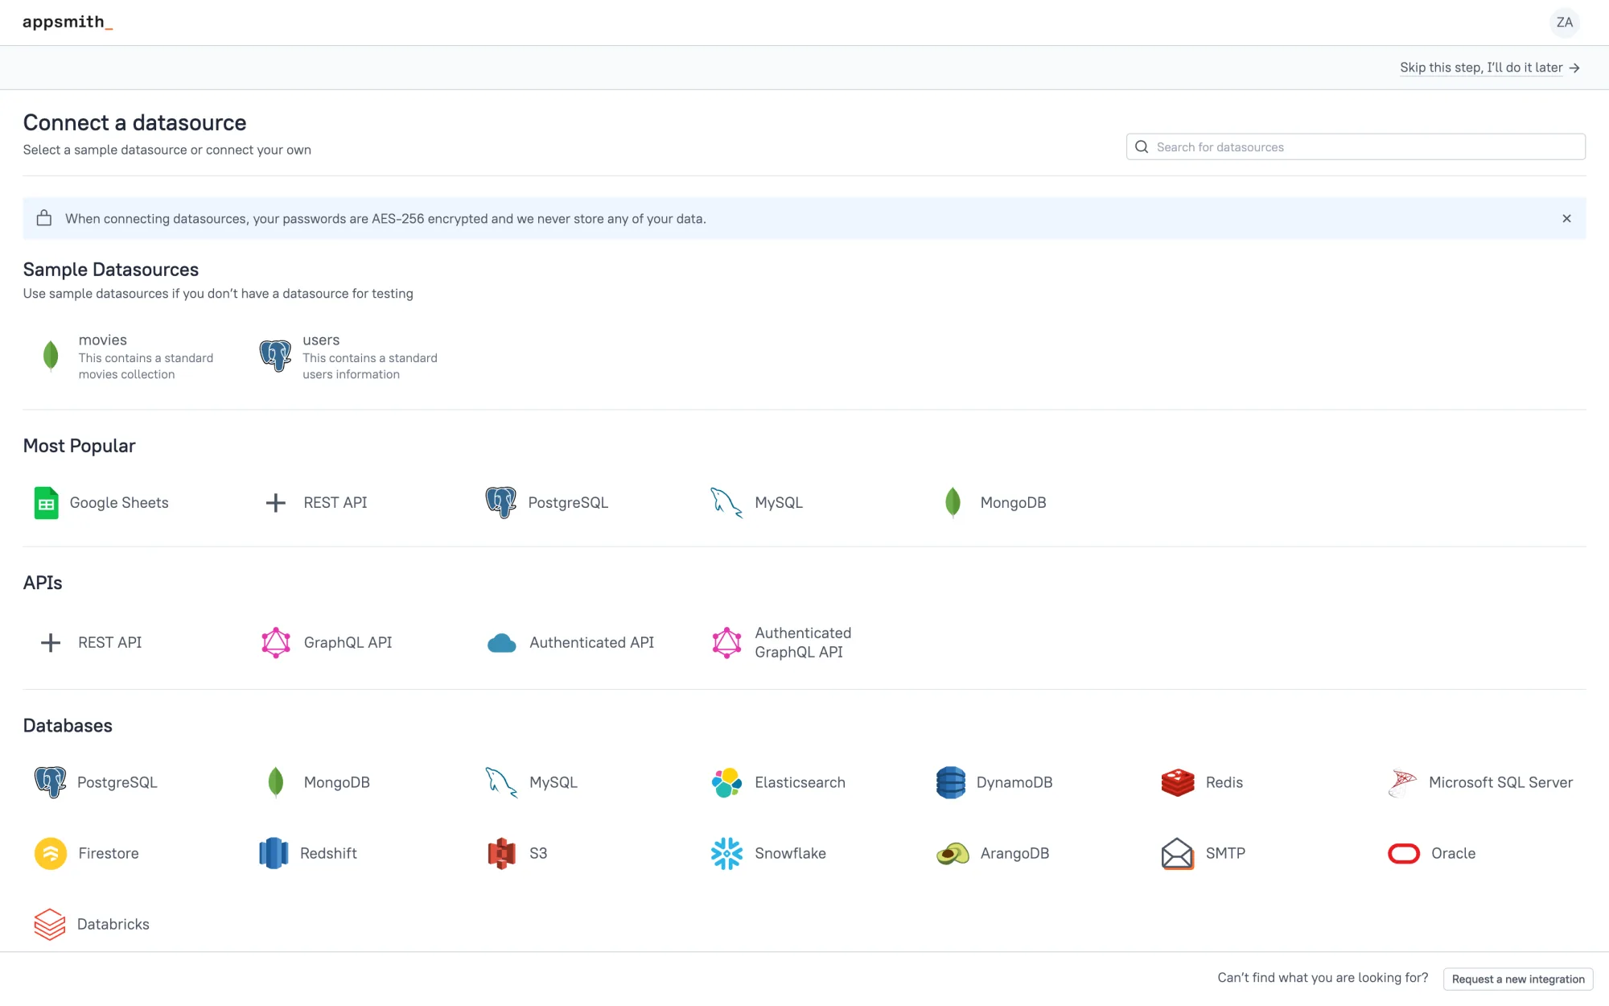The height and width of the screenshot is (1006, 1609).
Task: Open the ZA user profile avatar
Action: click(1565, 23)
